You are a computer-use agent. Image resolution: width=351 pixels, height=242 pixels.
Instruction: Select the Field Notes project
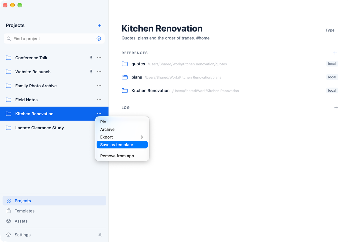click(x=54, y=100)
